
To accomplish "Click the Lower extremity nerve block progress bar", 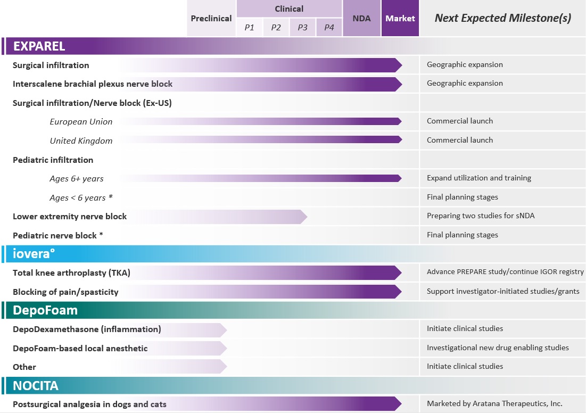I will (213, 217).
